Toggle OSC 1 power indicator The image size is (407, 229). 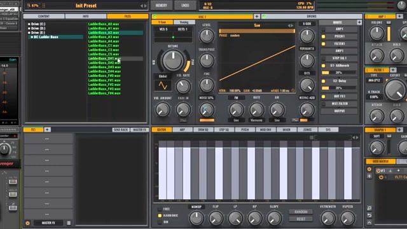pos(155,17)
